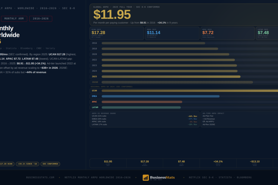Click the 2020 ARPU bar

165,54
